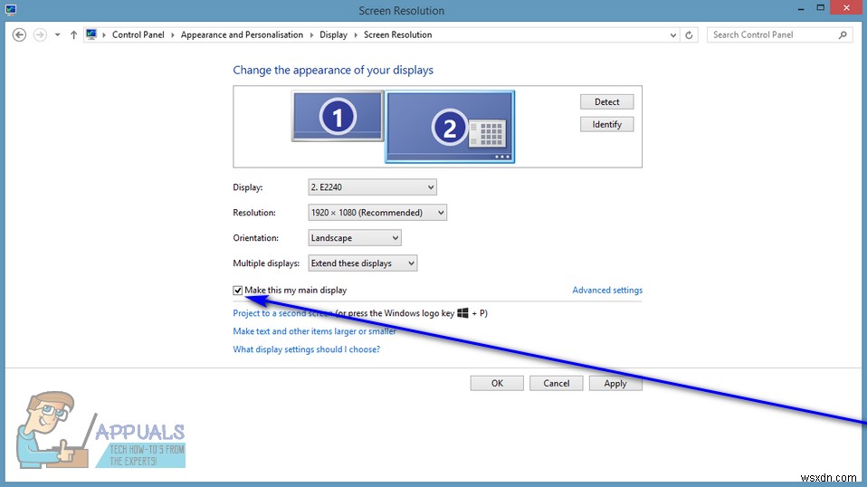
Task: Click the Detect button
Action: tap(606, 101)
